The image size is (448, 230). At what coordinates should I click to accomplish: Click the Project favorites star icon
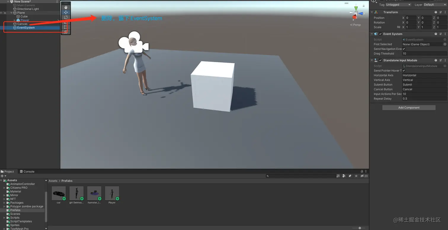(356, 176)
